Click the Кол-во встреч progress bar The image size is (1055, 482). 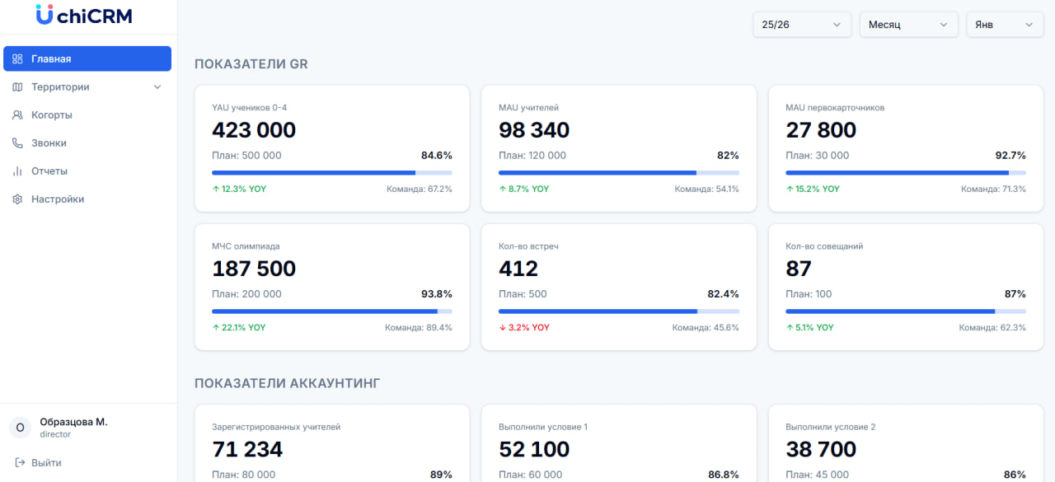click(619, 311)
